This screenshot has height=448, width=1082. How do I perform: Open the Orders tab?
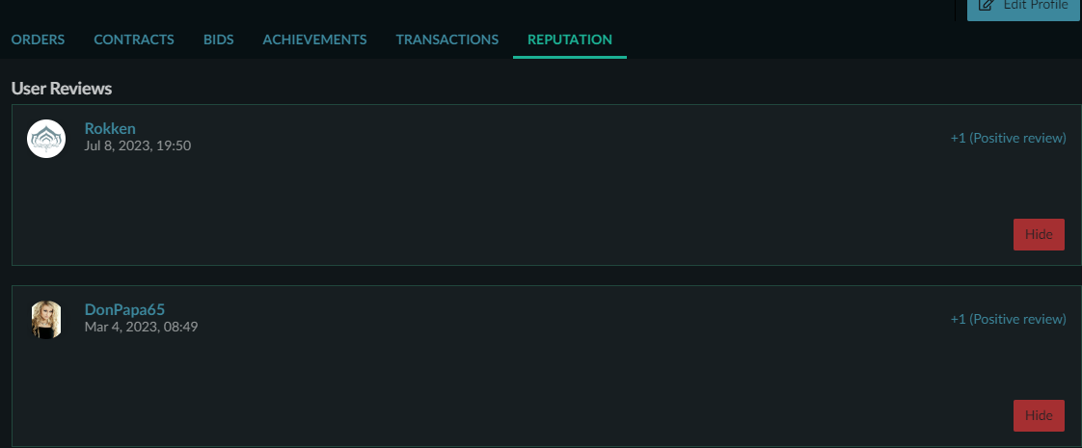pos(38,40)
